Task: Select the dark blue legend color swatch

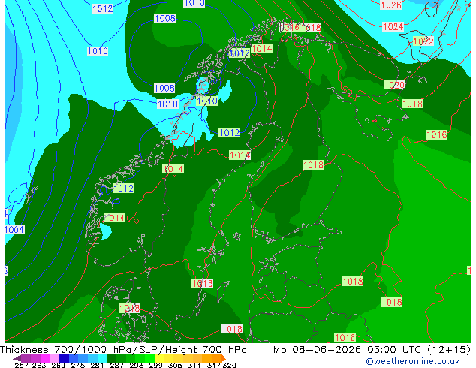Action: click(x=64, y=358)
